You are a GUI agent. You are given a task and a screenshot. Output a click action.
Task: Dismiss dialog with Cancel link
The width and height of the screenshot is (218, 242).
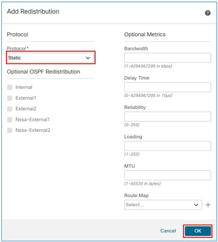(168, 231)
